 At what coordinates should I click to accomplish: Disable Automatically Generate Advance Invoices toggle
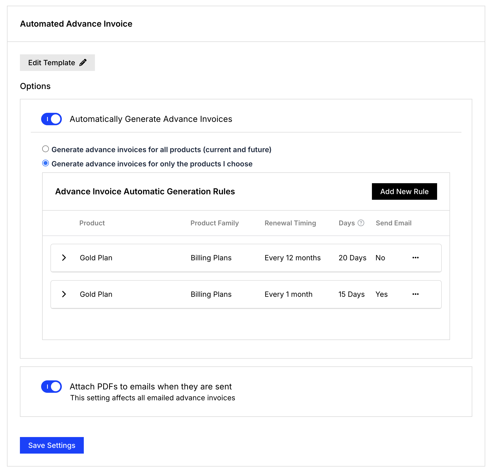[x=51, y=119]
